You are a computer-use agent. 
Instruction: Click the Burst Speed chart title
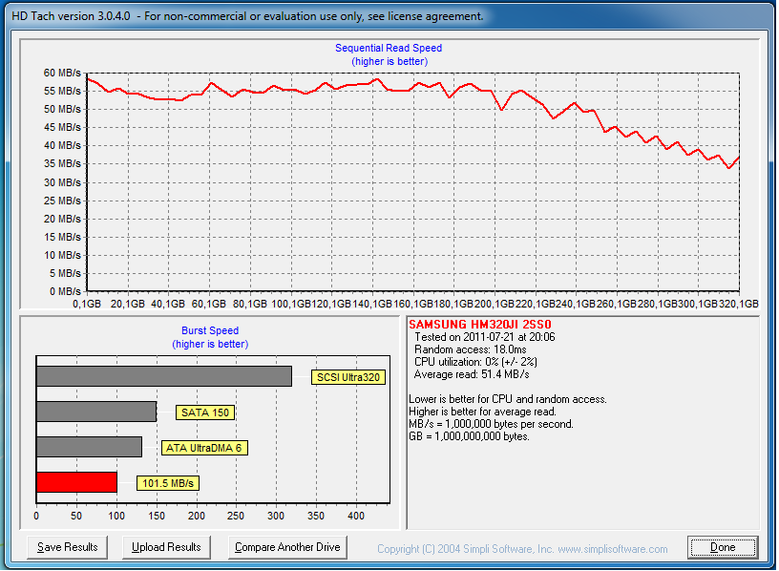tap(210, 330)
